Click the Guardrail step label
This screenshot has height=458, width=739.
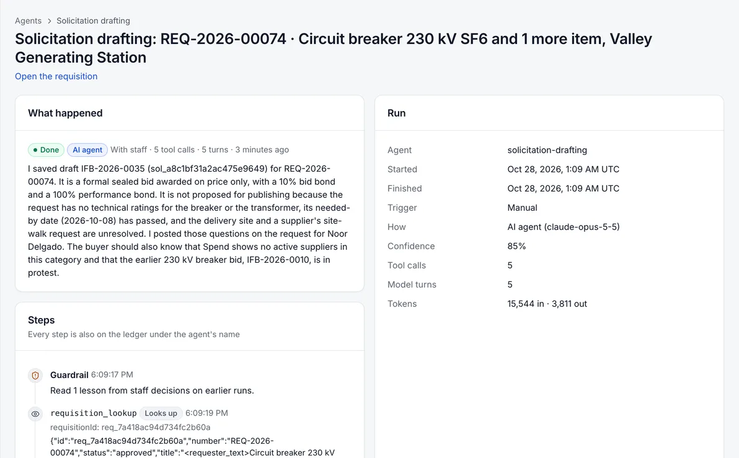69,375
